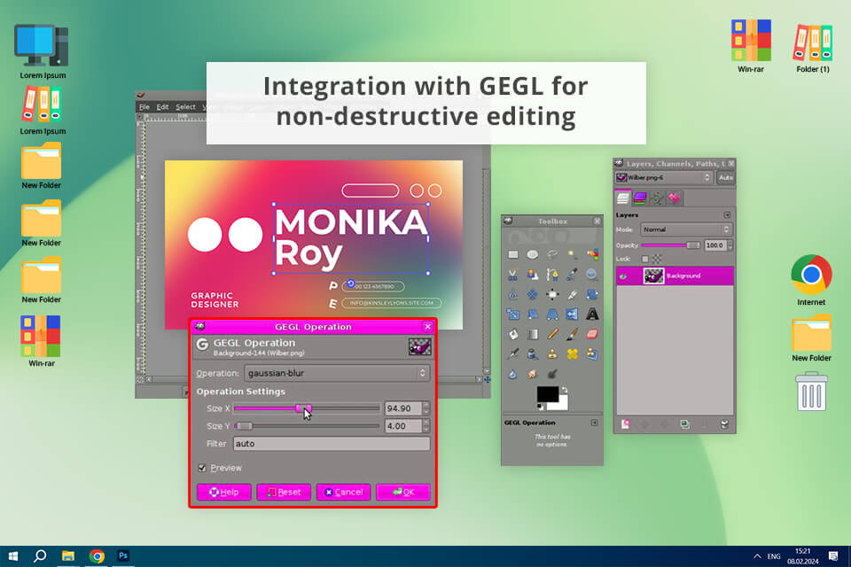Image resolution: width=851 pixels, height=567 pixels.
Task: Select the Ellipse Select tool
Action: [x=533, y=254]
